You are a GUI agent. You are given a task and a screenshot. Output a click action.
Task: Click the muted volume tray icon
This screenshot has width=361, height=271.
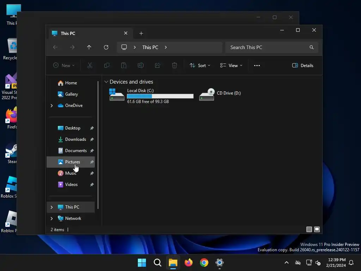point(318,263)
